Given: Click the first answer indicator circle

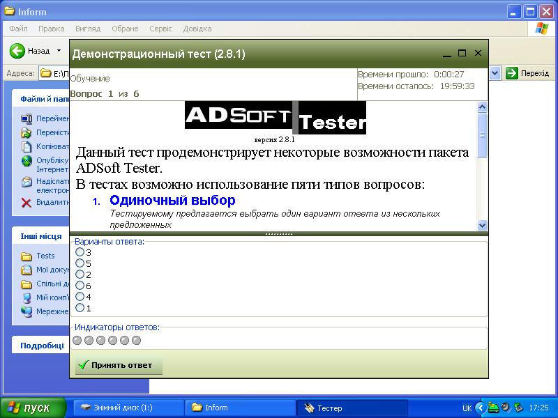Looking at the screenshot, I should point(77,341).
